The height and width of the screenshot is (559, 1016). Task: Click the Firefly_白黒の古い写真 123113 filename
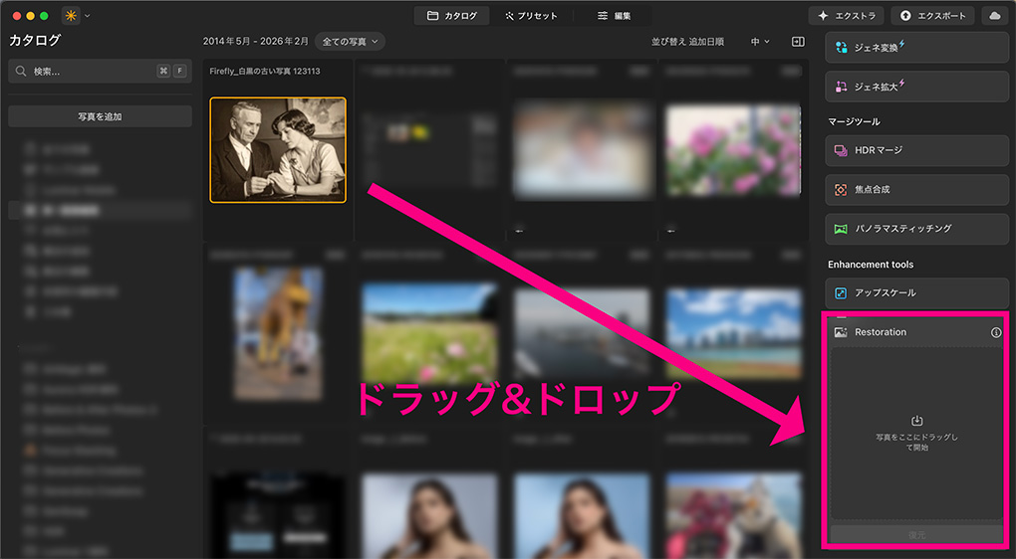(264, 72)
